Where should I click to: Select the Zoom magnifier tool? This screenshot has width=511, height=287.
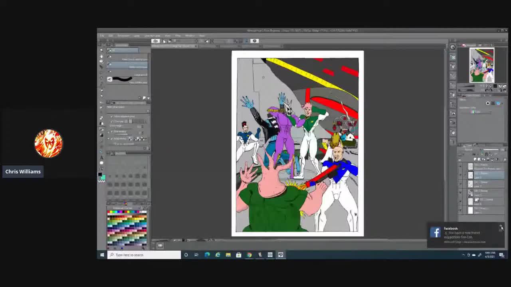click(101, 51)
